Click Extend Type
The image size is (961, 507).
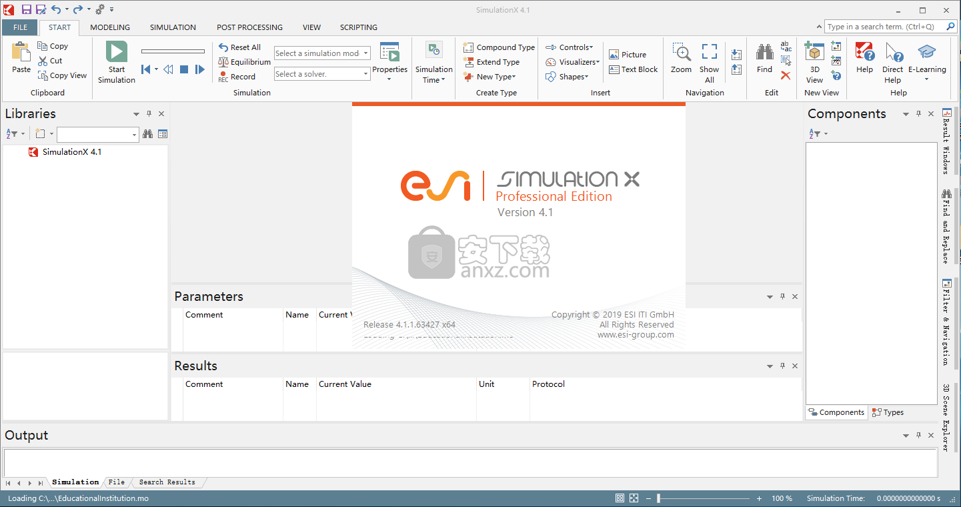(x=492, y=62)
